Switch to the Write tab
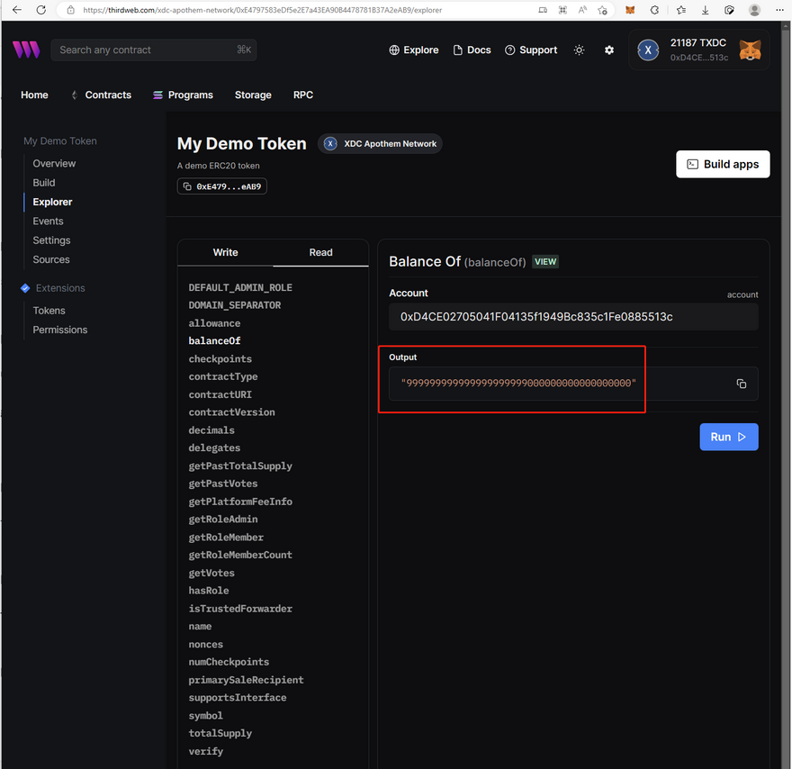 [x=225, y=253]
